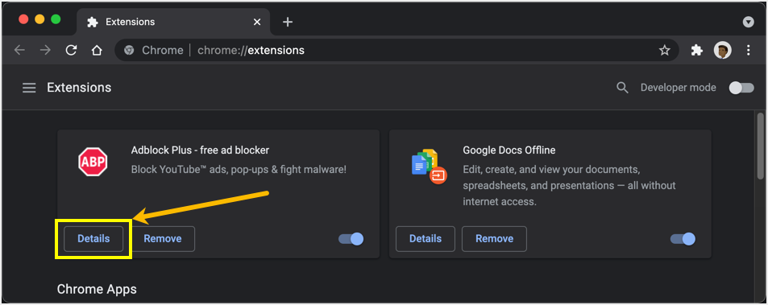Close the Extensions tab

tap(257, 22)
